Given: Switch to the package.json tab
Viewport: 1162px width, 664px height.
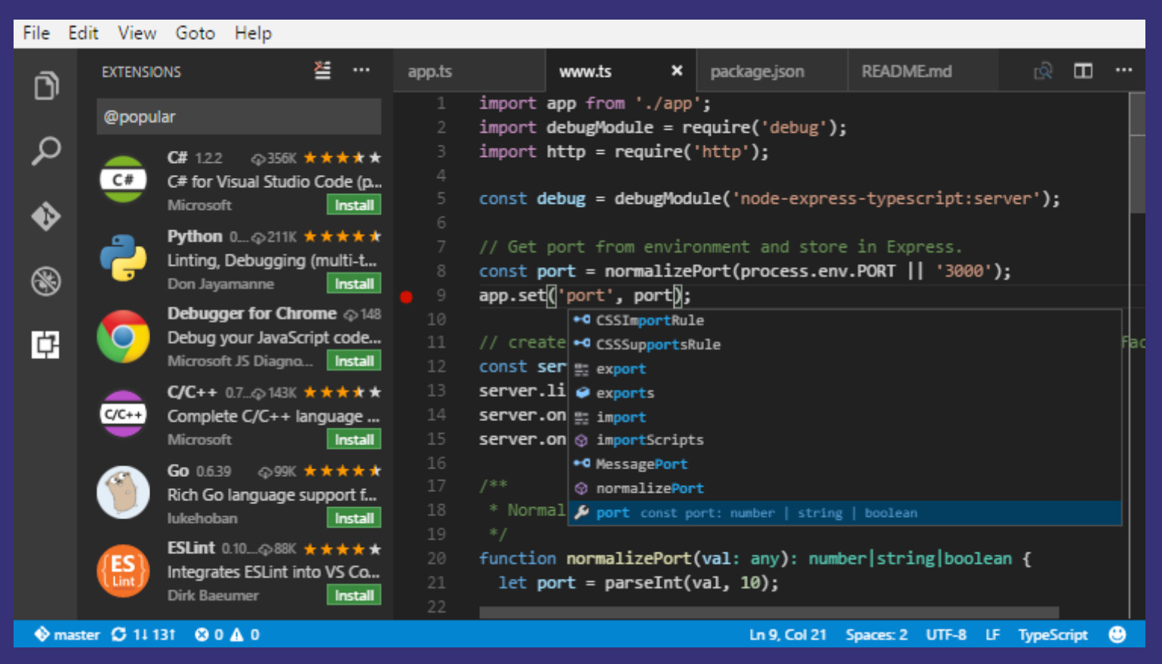Looking at the screenshot, I should (757, 72).
